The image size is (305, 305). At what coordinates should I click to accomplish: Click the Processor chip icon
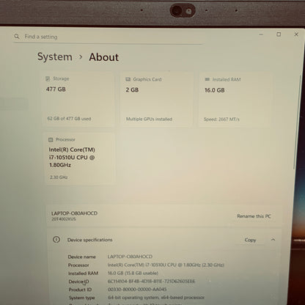click(x=51, y=140)
